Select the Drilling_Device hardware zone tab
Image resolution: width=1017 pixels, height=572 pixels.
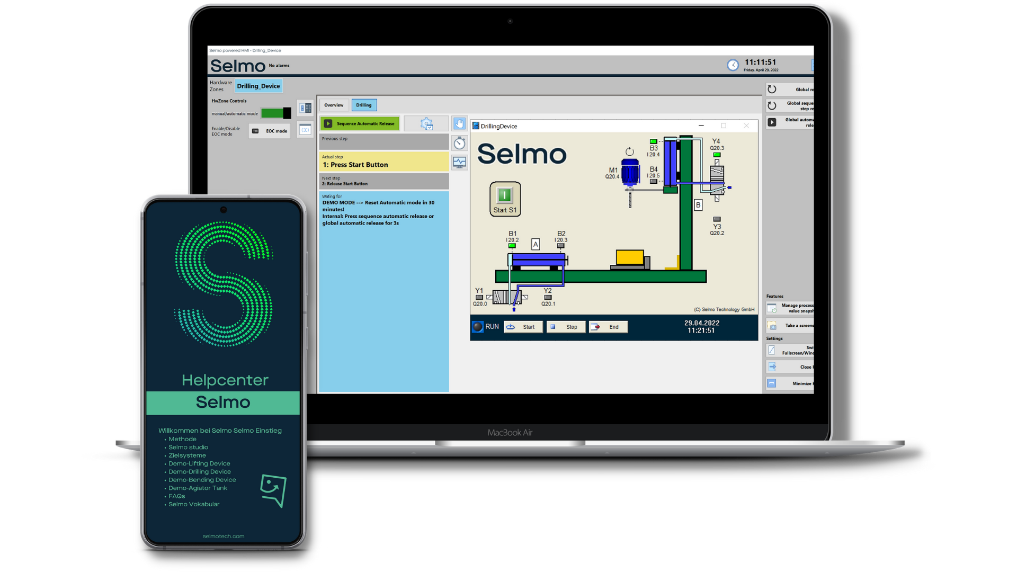click(x=258, y=86)
